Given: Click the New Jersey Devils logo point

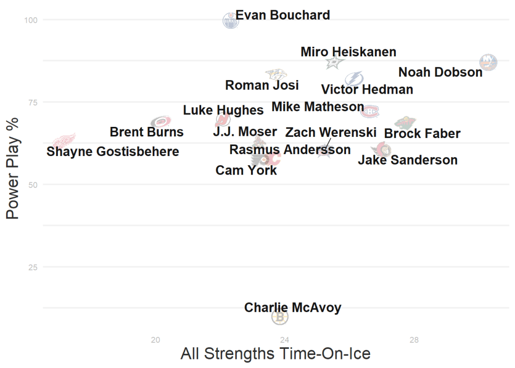Looking at the screenshot, I should pyautogui.click(x=223, y=120).
